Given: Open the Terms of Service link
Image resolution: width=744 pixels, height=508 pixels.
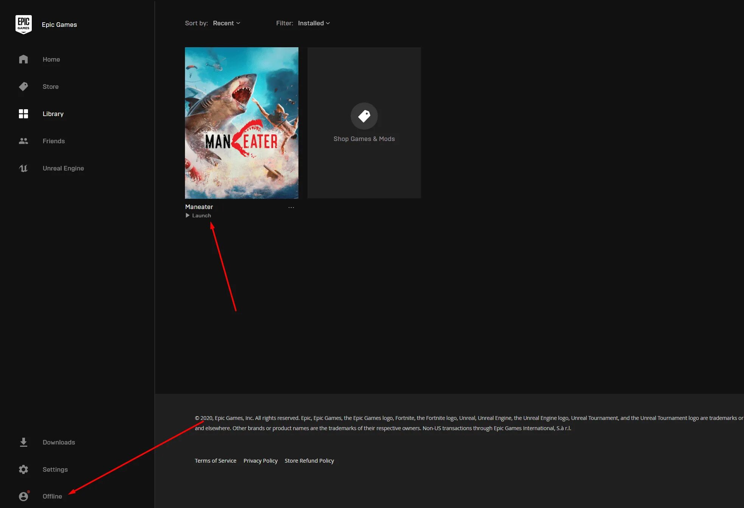Looking at the screenshot, I should (x=215, y=460).
